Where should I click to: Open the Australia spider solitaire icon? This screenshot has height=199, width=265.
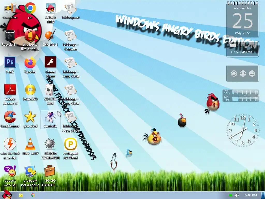(50, 119)
